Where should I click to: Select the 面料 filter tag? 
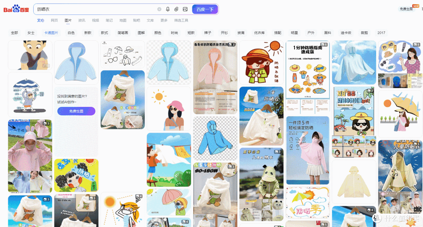point(327,32)
